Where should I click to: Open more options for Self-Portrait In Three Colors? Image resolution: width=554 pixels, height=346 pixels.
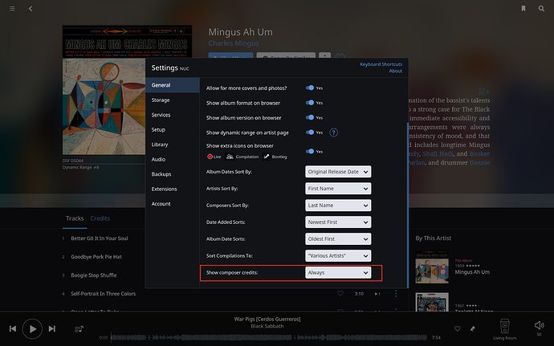click(x=396, y=293)
